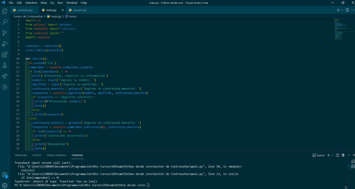The height and width of the screenshot is (189, 355).
Task: Open the Search view
Action: pos(4,22)
